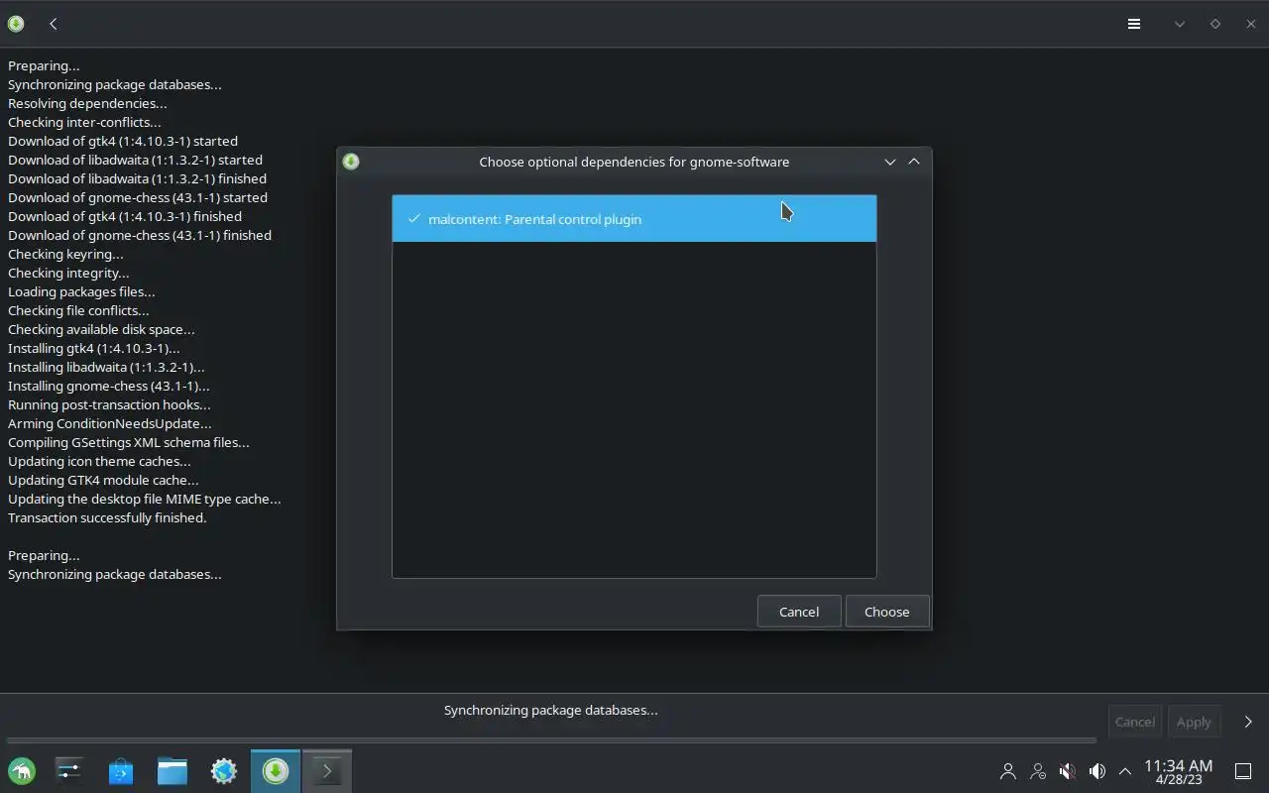1269x793 pixels.
Task: Click 'Running post-transaction hooks...' log line
Action: (x=109, y=404)
